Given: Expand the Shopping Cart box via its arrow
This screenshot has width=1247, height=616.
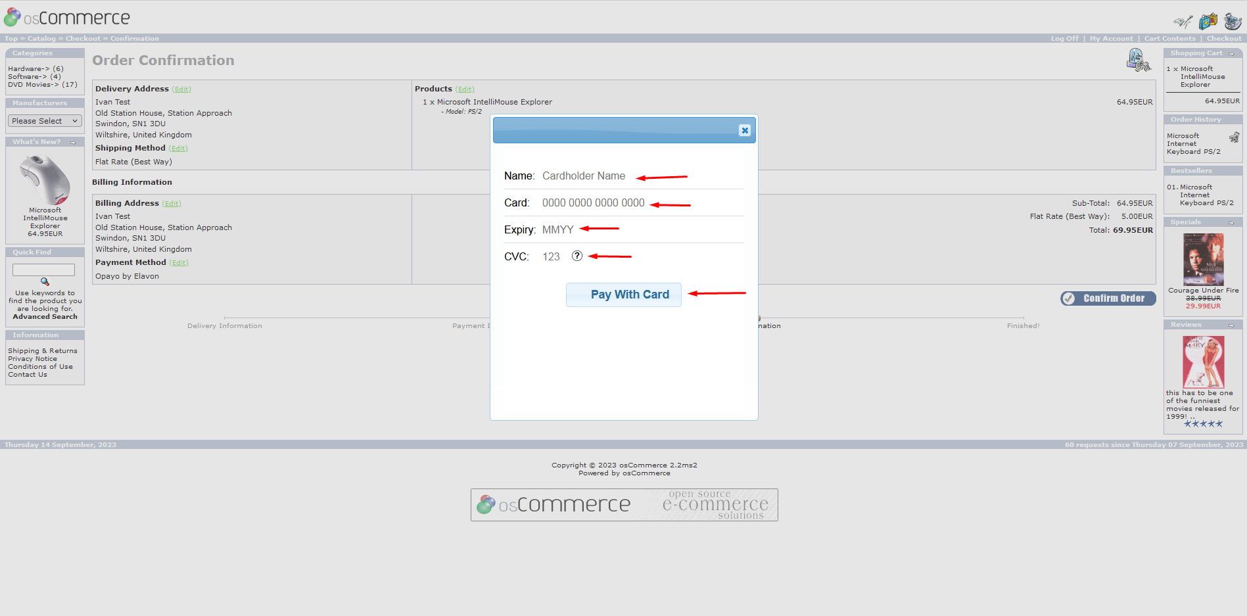Looking at the screenshot, I should [1232, 53].
